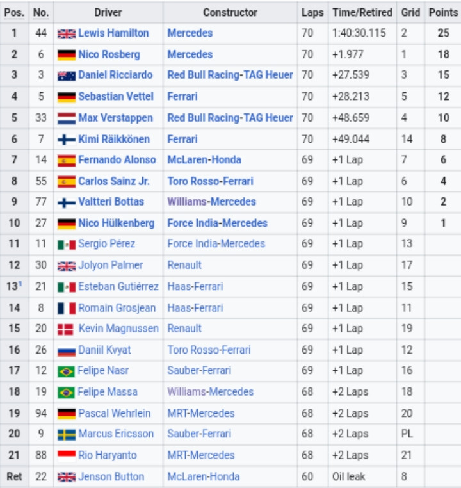
Task: Open Sergio Pérez driver link
Action: click(107, 244)
